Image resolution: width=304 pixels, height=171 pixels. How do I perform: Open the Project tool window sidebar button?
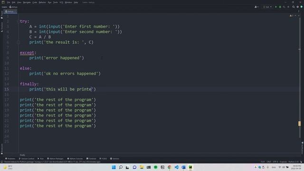2,15
